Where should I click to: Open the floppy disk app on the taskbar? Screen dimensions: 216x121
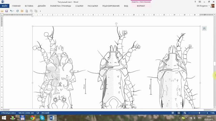(23, 118)
